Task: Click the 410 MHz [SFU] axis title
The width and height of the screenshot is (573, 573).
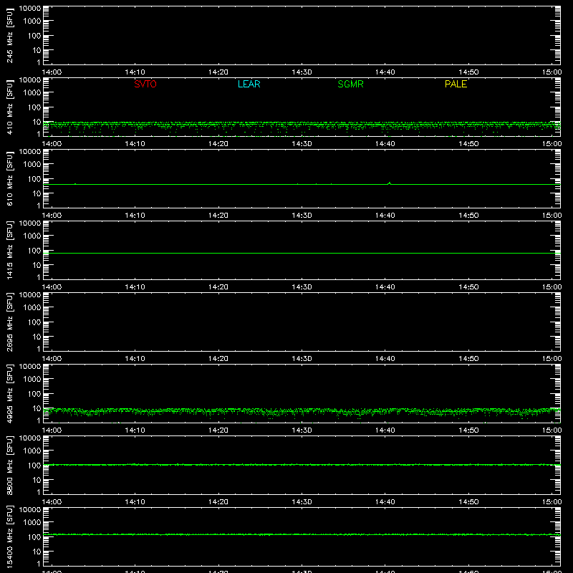Action: pos(10,107)
